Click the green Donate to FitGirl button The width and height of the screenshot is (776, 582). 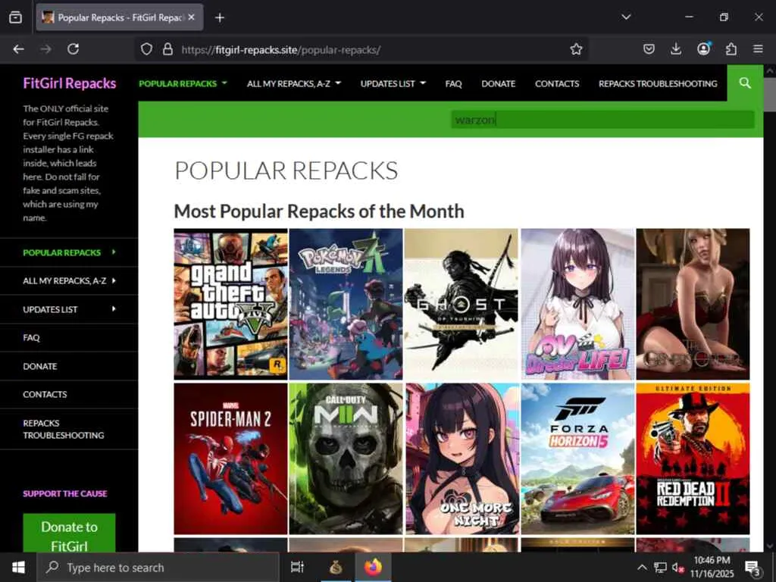click(x=69, y=533)
